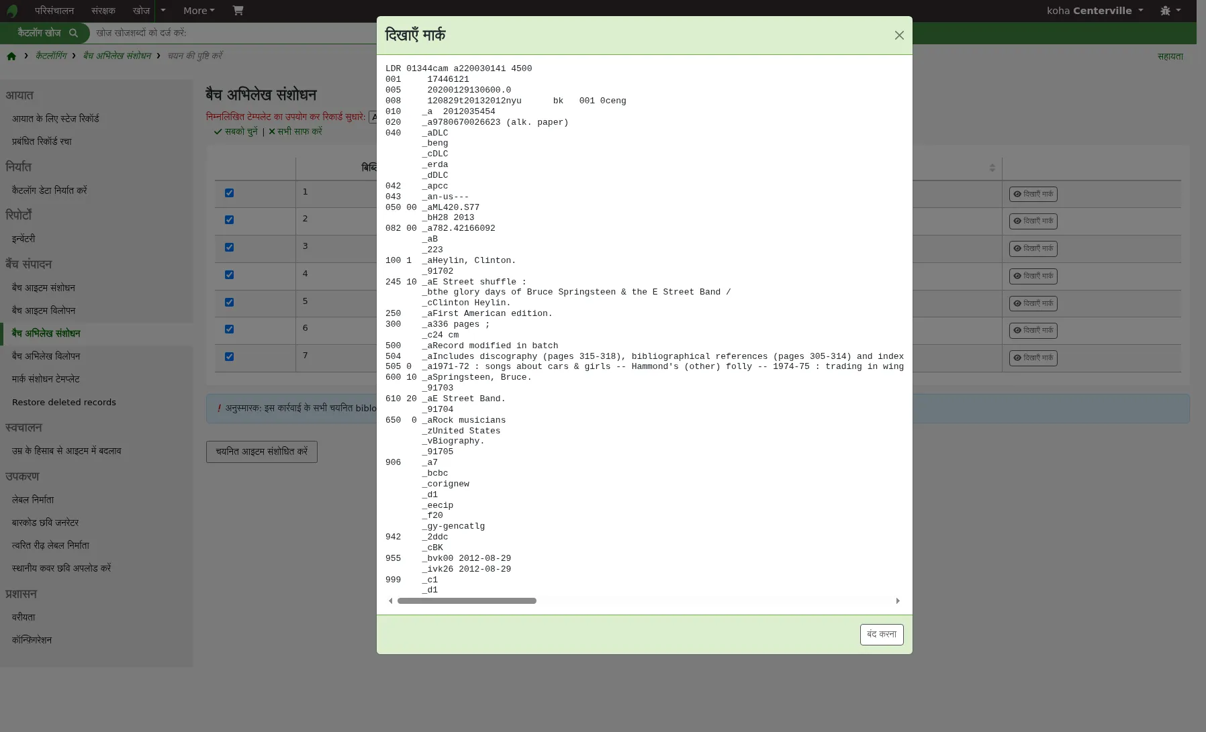Open the कैटलॉगिंग breadcrumb link

pyautogui.click(x=51, y=56)
